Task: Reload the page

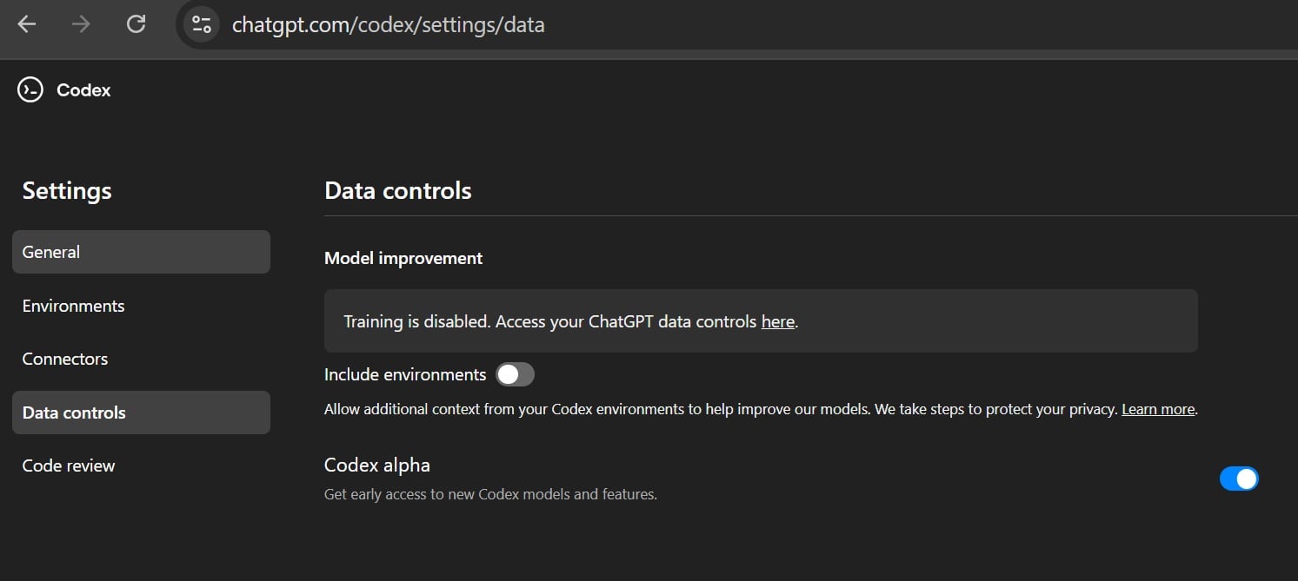Action: 136,24
